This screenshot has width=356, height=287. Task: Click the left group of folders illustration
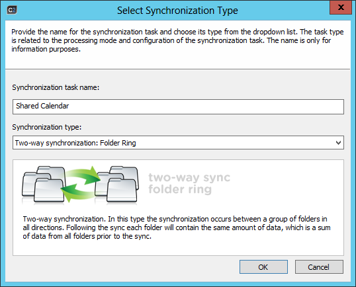(x=44, y=184)
